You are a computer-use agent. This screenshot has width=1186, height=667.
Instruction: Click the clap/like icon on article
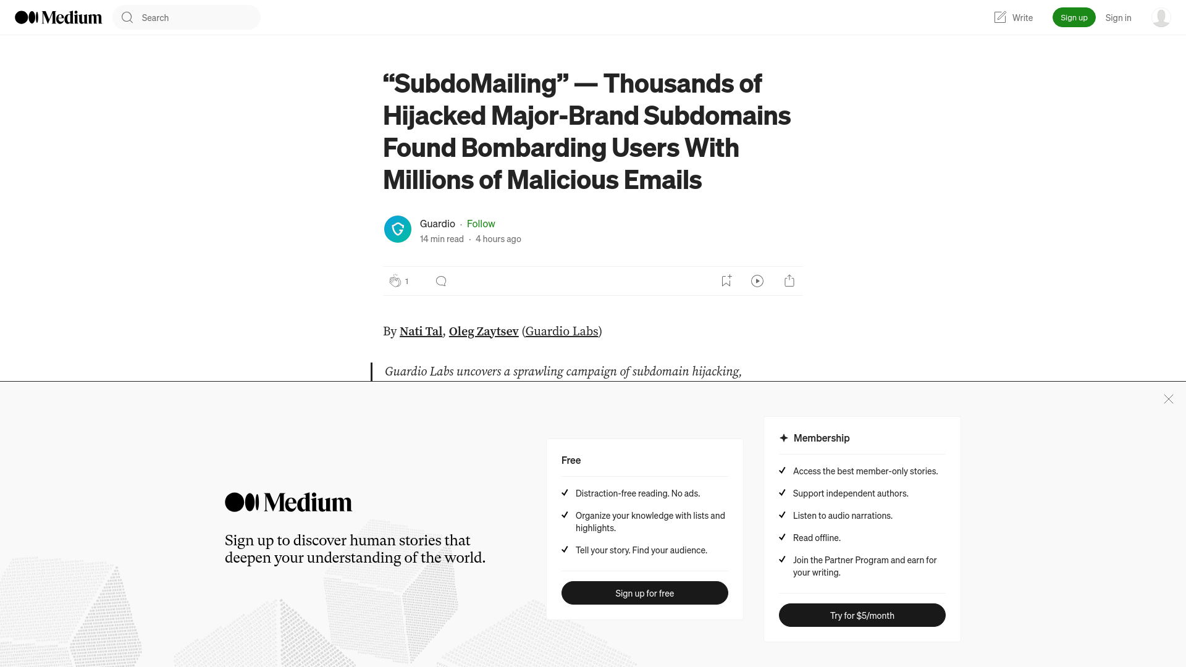pos(395,280)
